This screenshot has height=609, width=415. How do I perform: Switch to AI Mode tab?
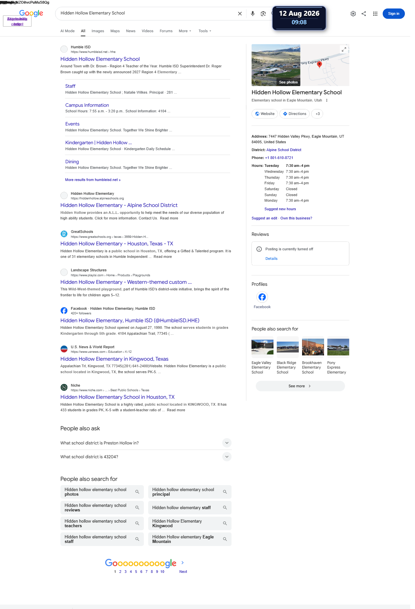click(x=67, y=31)
